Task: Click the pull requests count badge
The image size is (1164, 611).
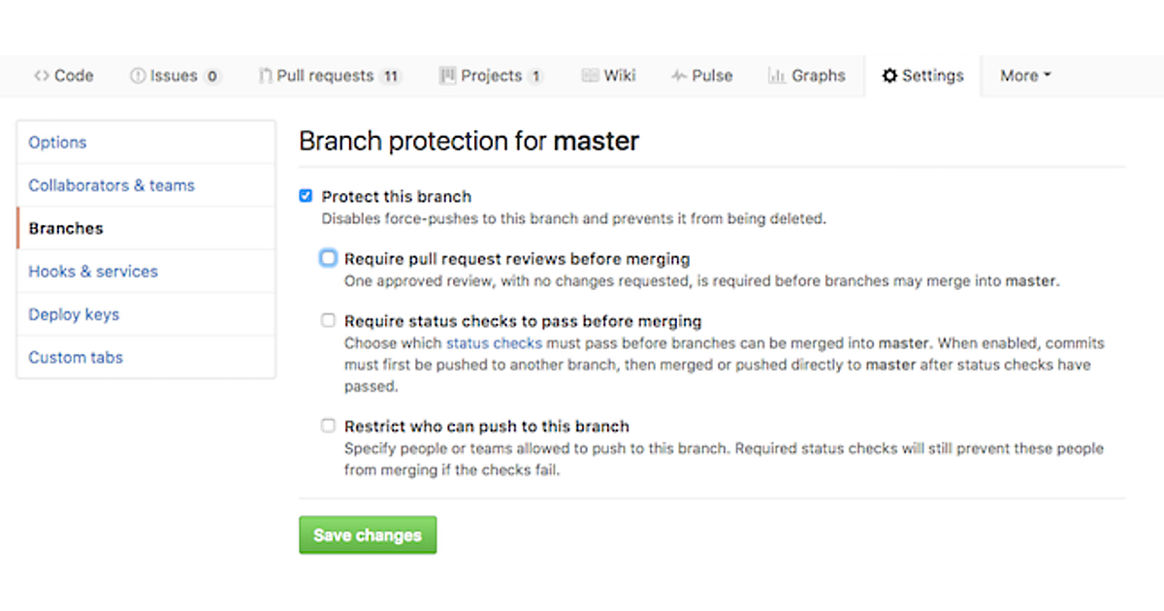Action: tap(390, 77)
